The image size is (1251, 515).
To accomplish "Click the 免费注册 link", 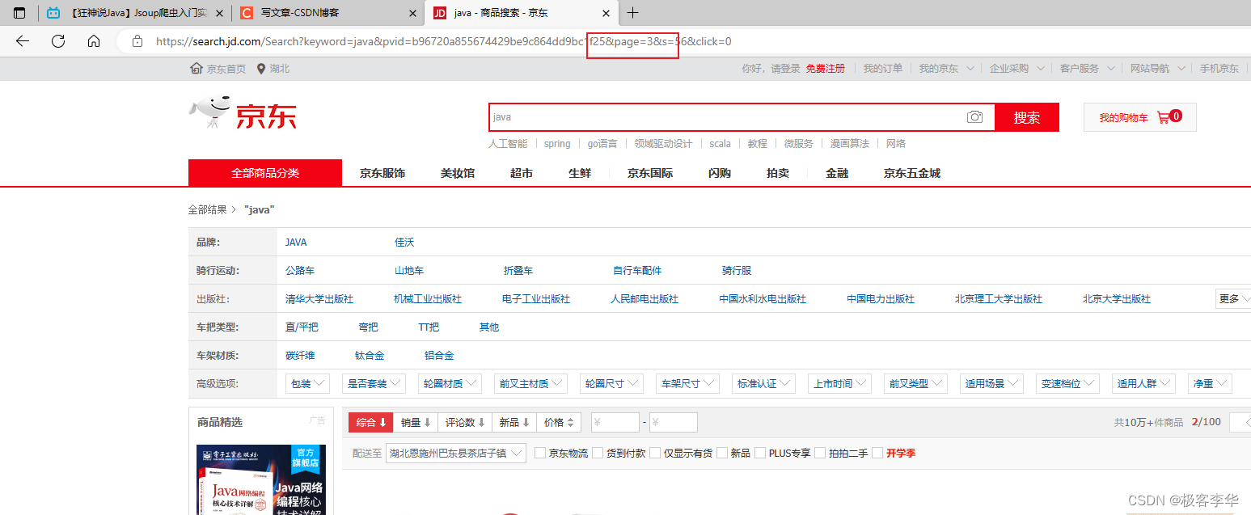I will point(825,69).
